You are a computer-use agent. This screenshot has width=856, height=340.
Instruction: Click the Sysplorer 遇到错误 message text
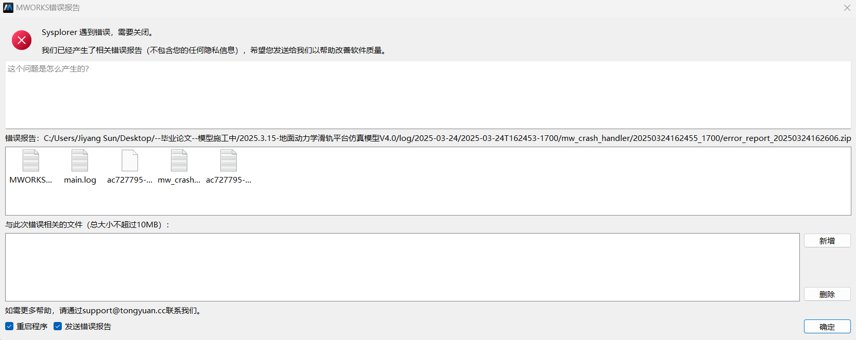click(x=98, y=32)
